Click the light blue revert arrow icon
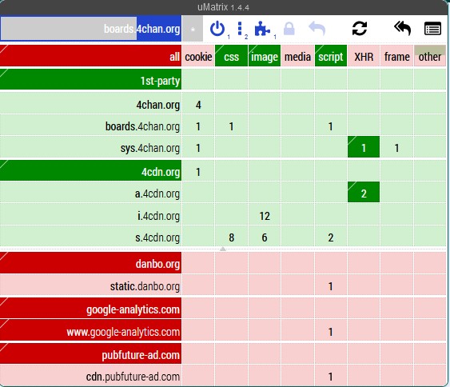 pos(317,29)
